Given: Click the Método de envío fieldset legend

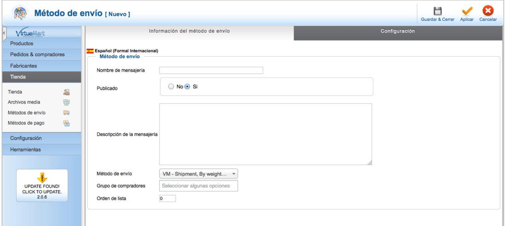Looking at the screenshot, I should click(x=120, y=57).
